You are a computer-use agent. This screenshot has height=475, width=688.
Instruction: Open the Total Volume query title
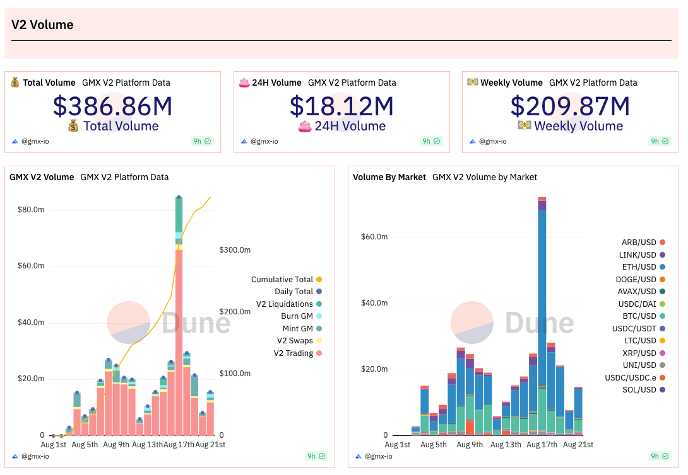click(49, 83)
